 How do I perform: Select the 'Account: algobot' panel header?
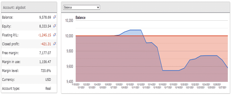(29, 7)
